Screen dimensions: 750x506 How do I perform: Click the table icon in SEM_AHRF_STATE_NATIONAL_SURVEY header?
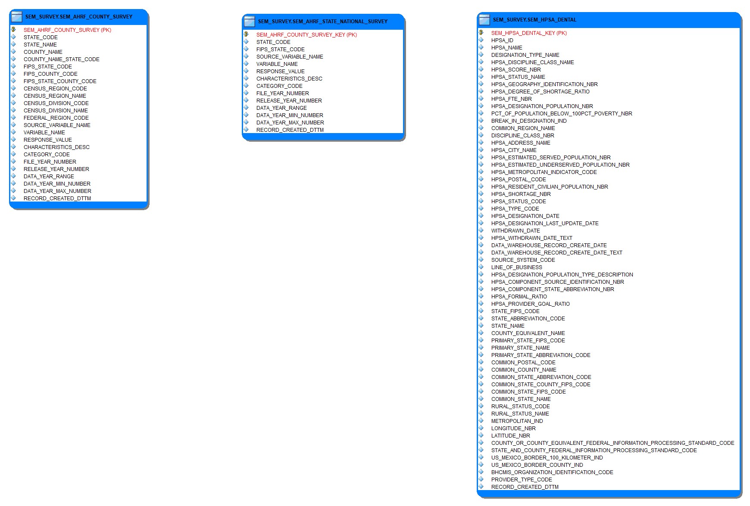pos(249,21)
